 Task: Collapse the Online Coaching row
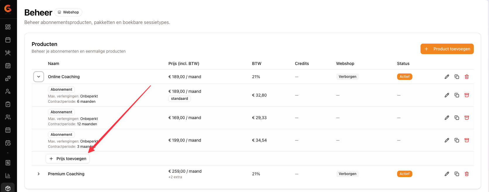tap(39, 77)
